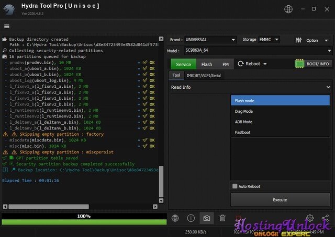Open the Brand UNIVERSAL dropdown
This screenshot has height=237, width=335.
(210, 40)
